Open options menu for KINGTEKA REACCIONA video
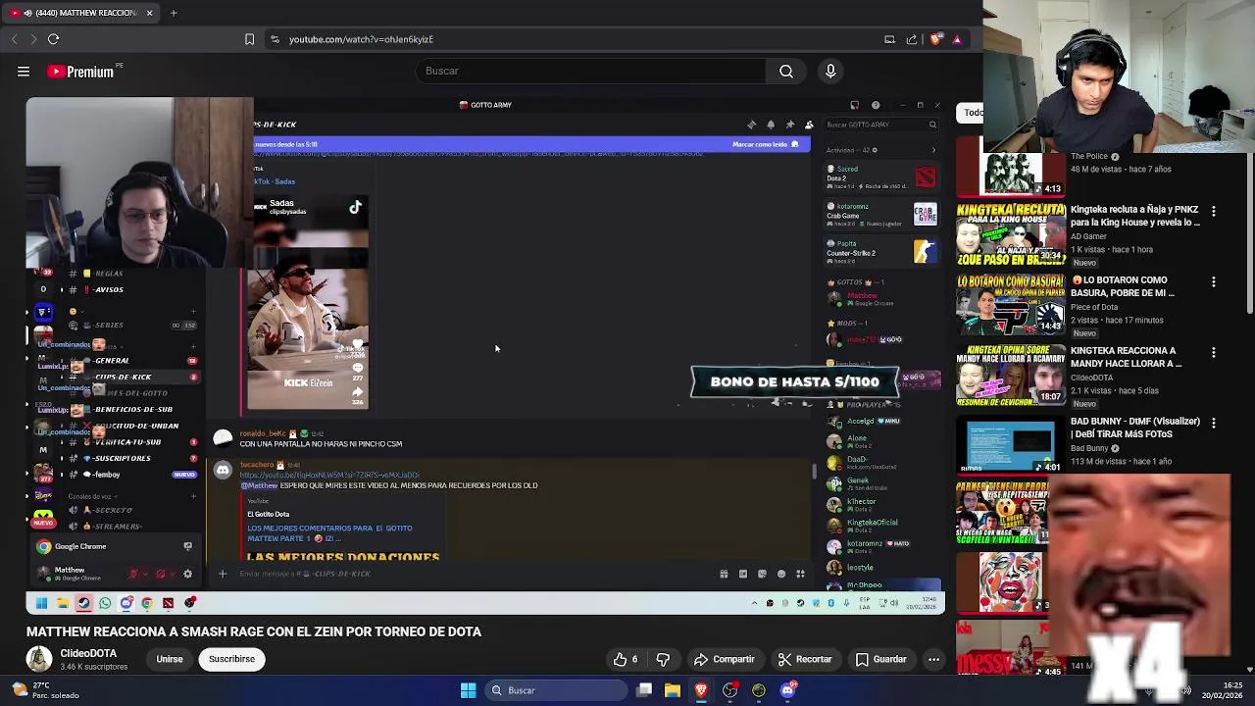Viewport: 1255px width, 706px height. tap(1214, 352)
